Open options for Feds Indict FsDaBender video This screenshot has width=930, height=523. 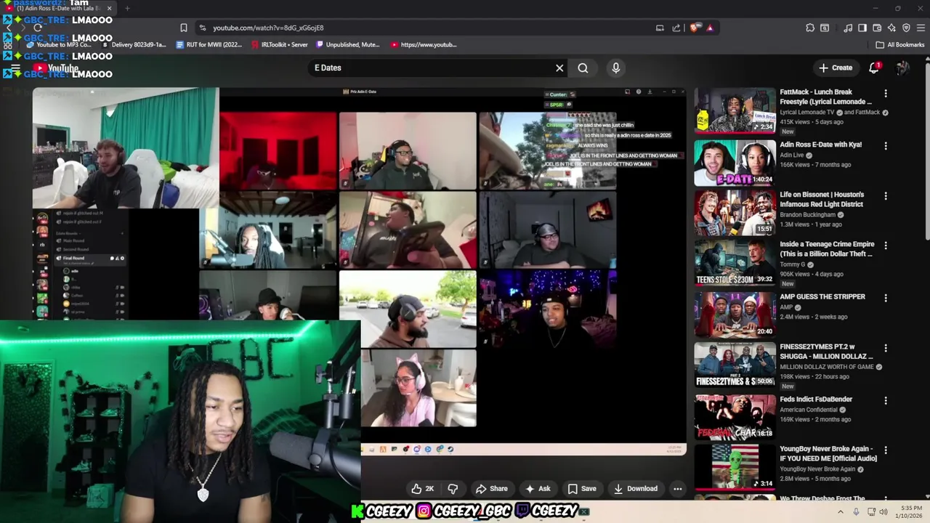(x=885, y=400)
